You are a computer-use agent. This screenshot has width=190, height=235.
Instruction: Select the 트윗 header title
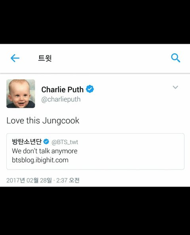pyautogui.click(x=45, y=58)
